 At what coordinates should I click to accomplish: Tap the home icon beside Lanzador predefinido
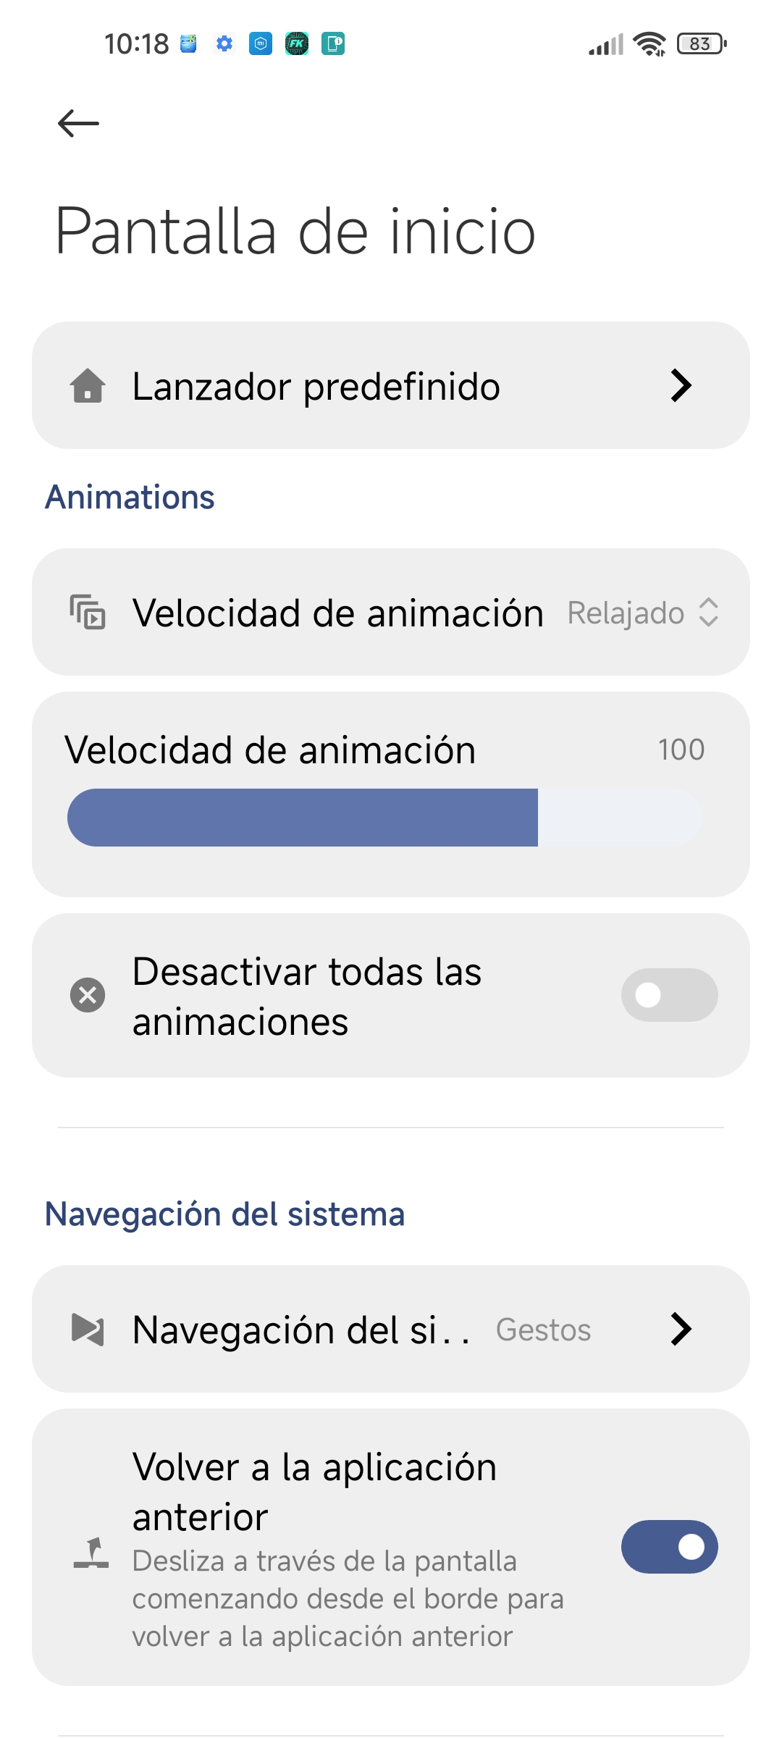[x=88, y=385]
